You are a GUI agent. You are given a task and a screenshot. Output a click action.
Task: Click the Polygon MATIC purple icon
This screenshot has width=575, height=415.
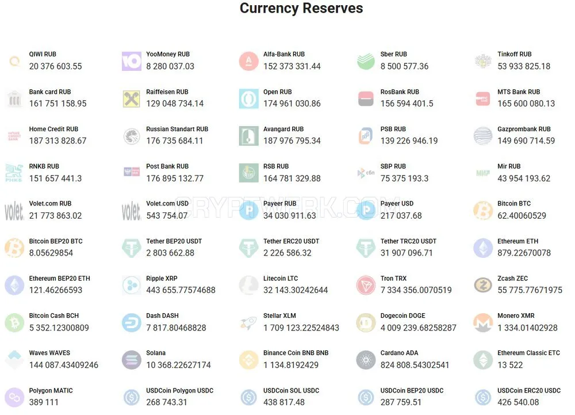[x=14, y=397]
